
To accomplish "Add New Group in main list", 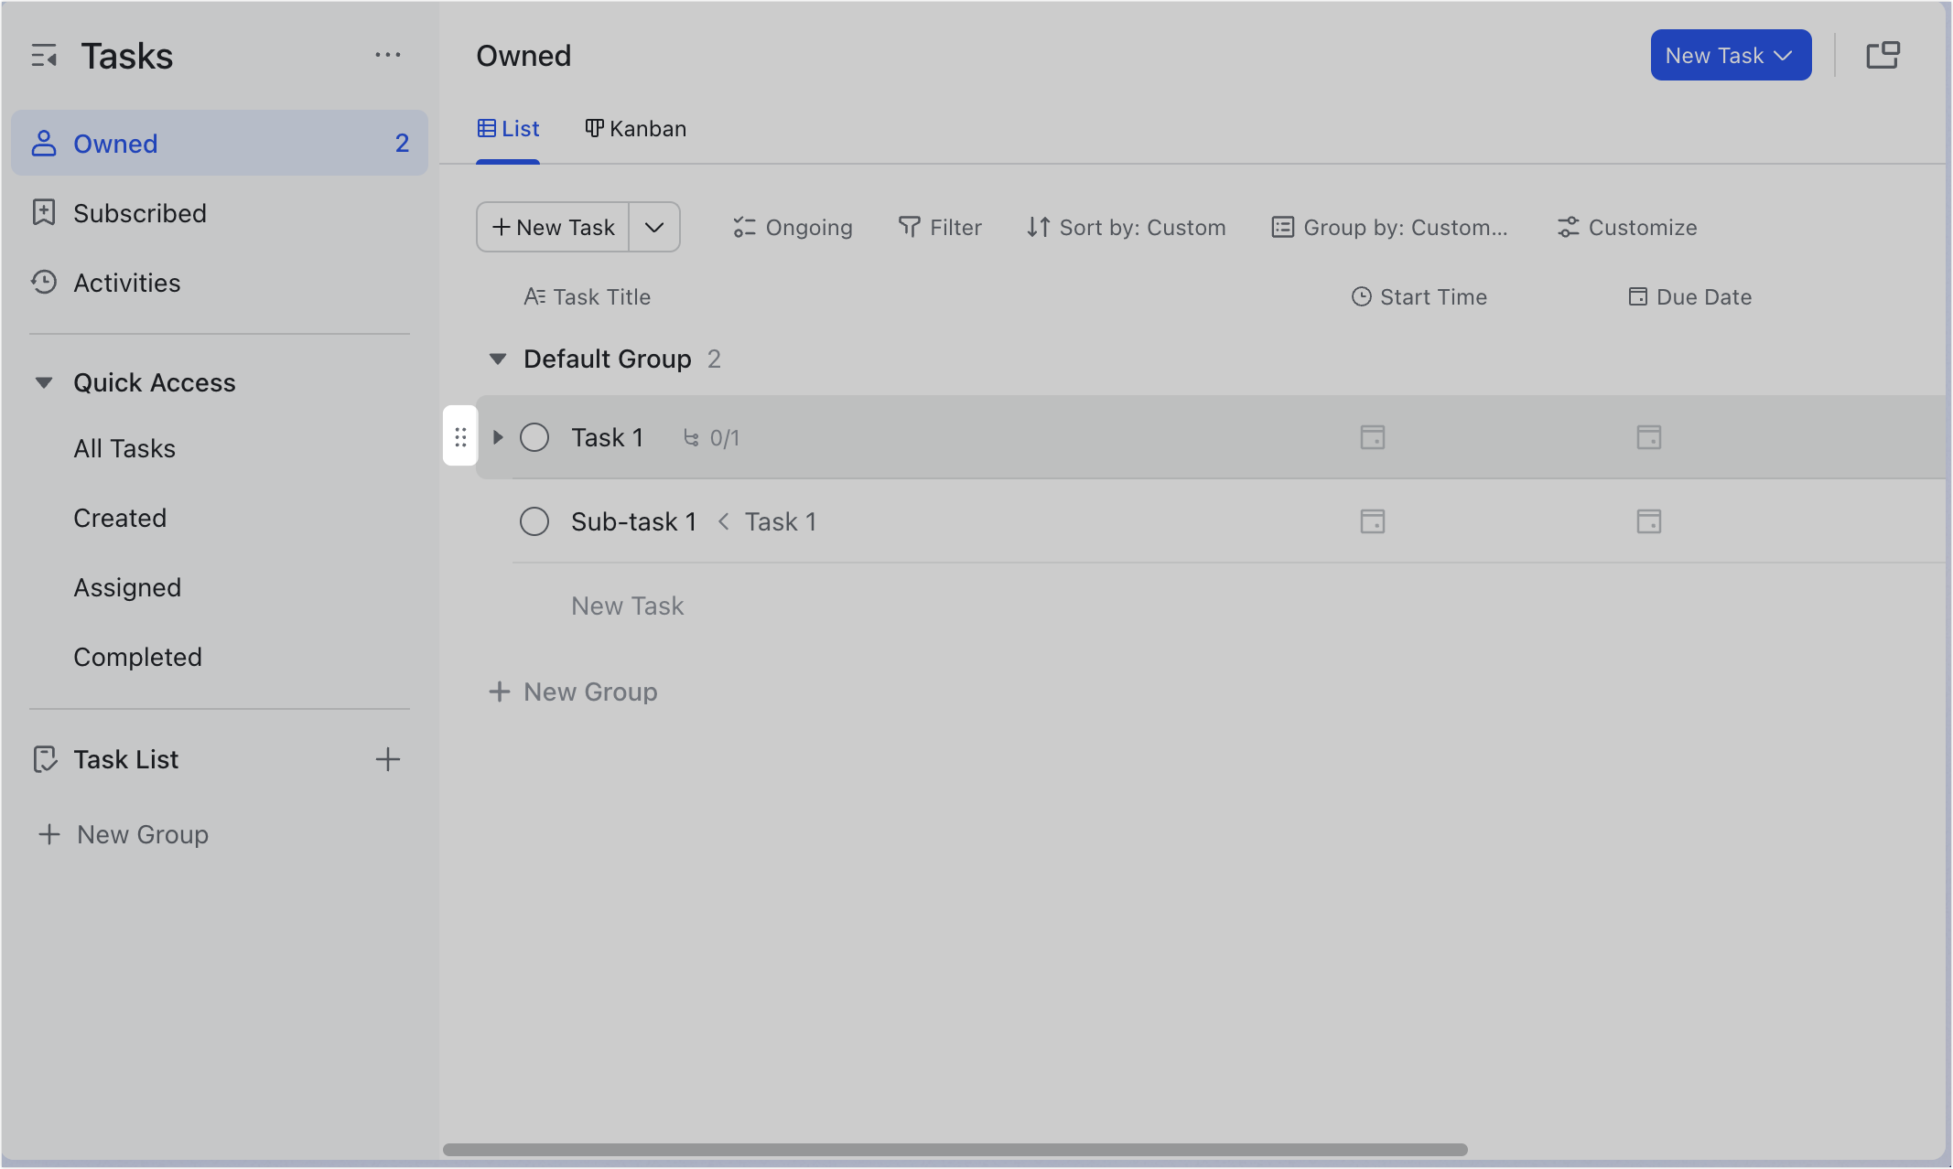I will pos(573,692).
